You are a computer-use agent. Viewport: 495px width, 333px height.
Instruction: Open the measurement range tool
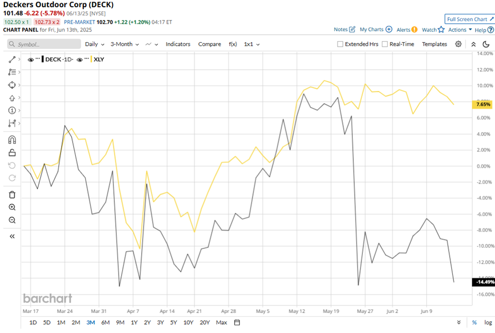point(12,123)
